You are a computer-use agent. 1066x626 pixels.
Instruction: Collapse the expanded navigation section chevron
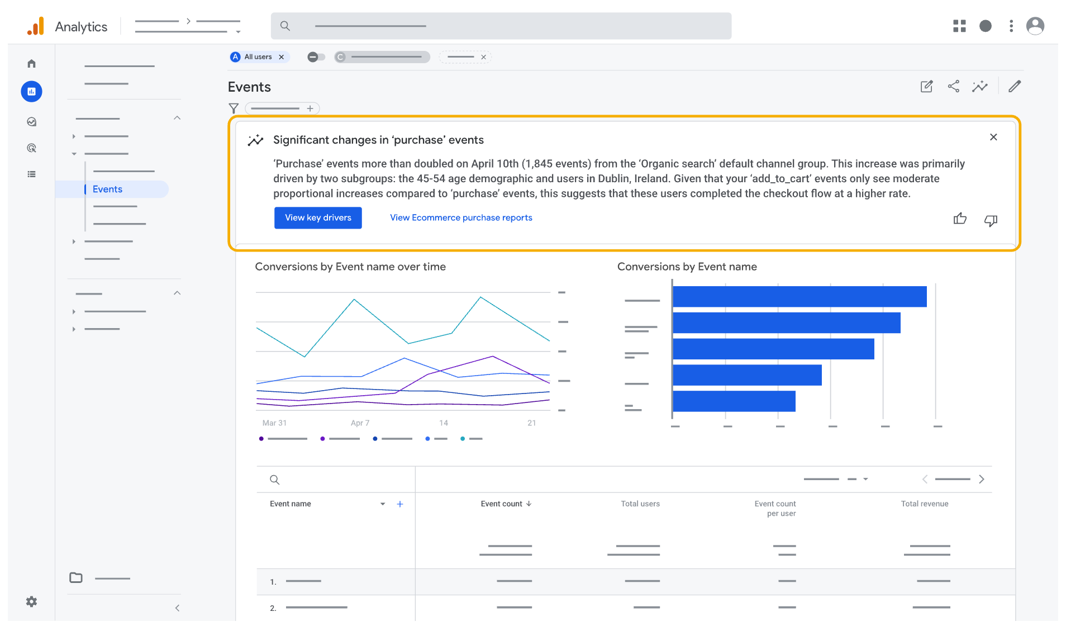[177, 117]
